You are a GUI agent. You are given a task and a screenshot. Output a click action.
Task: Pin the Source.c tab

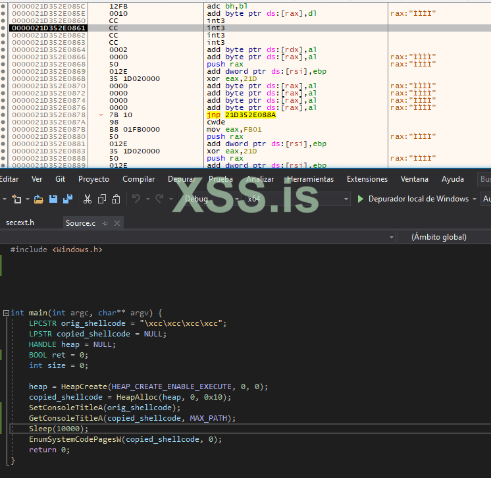tap(105, 223)
